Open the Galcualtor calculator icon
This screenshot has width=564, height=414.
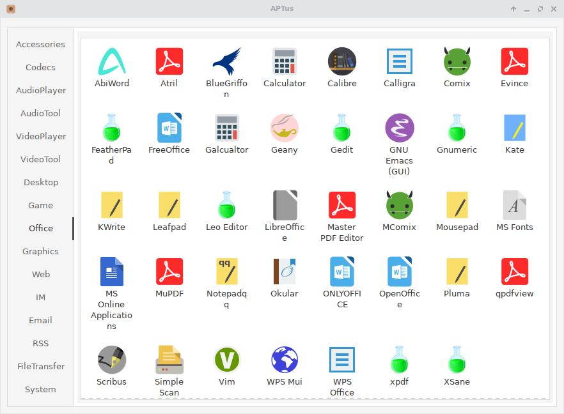pyautogui.click(x=226, y=128)
